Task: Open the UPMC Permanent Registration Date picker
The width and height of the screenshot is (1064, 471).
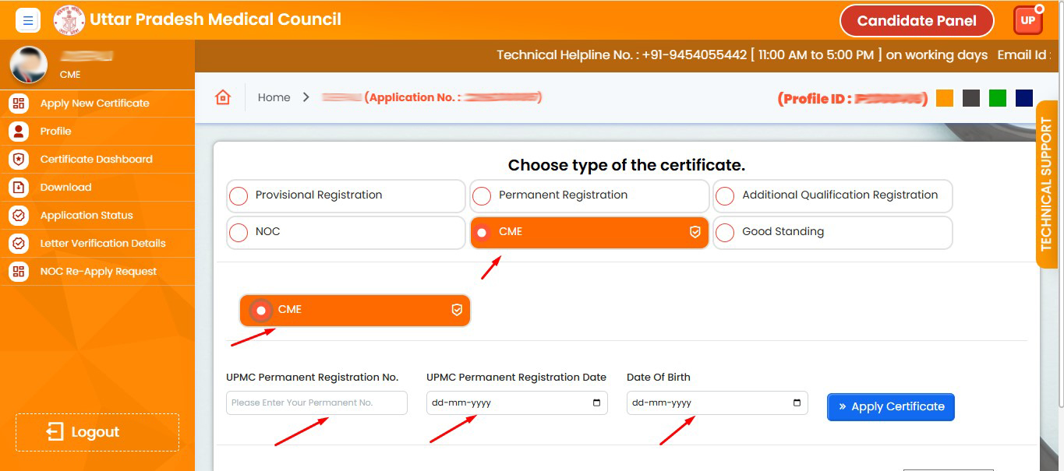Action: point(596,403)
